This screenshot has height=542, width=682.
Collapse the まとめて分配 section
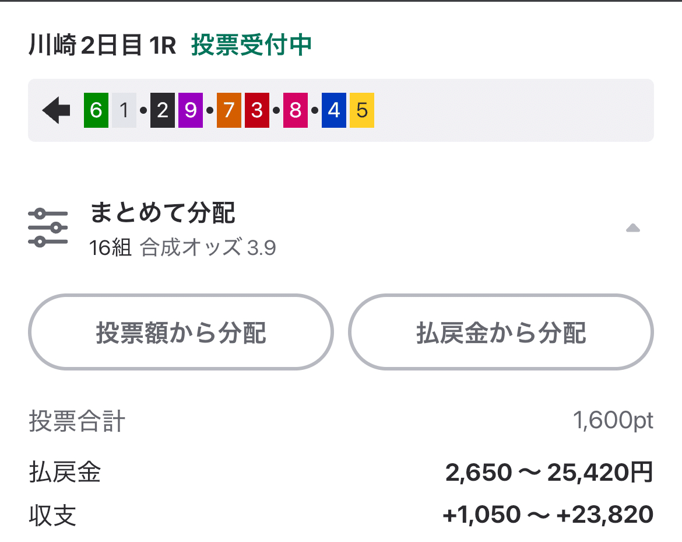tap(633, 228)
